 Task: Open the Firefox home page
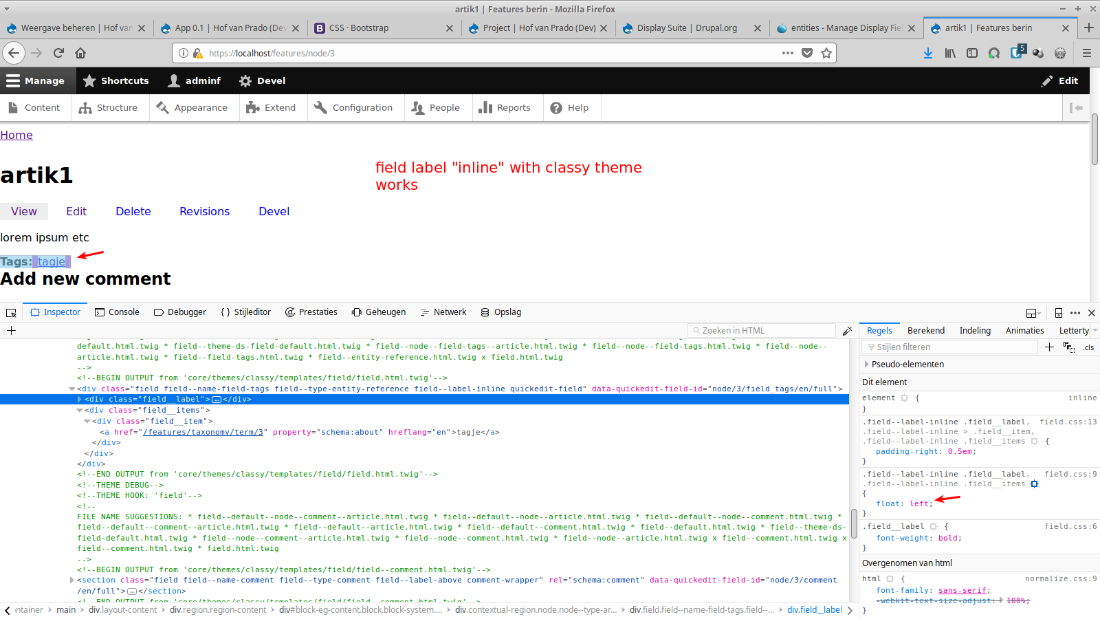[x=80, y=53]
